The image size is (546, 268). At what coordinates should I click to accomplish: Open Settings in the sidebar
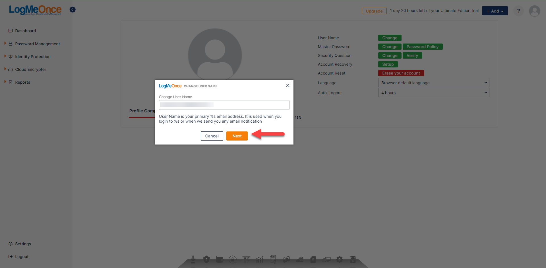coord(23,244)
